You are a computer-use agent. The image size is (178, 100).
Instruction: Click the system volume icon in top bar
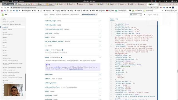pyautogui.click(x=167, y=1)
